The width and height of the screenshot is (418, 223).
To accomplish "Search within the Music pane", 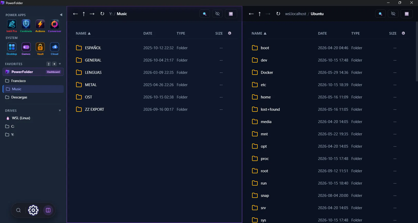I will tap(205, 14).
